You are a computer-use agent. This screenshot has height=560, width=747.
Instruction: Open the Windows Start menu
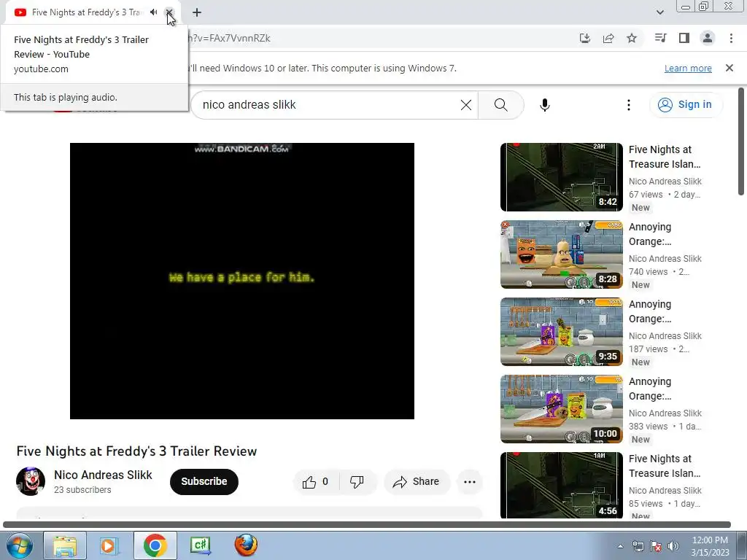point(20,545)
